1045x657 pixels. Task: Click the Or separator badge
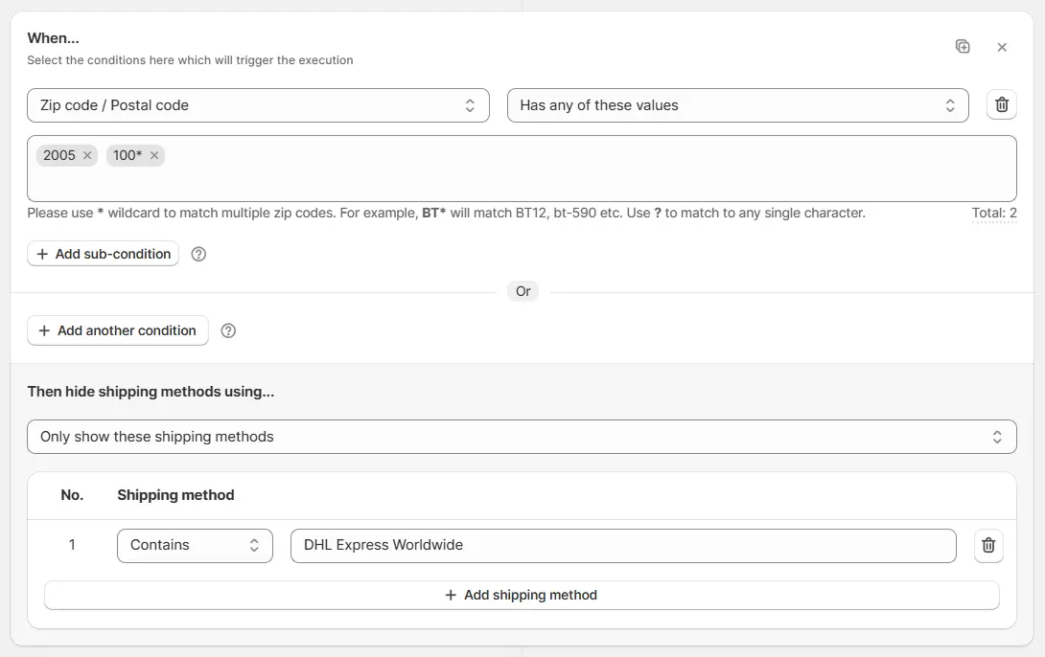(x=522, y=291)
